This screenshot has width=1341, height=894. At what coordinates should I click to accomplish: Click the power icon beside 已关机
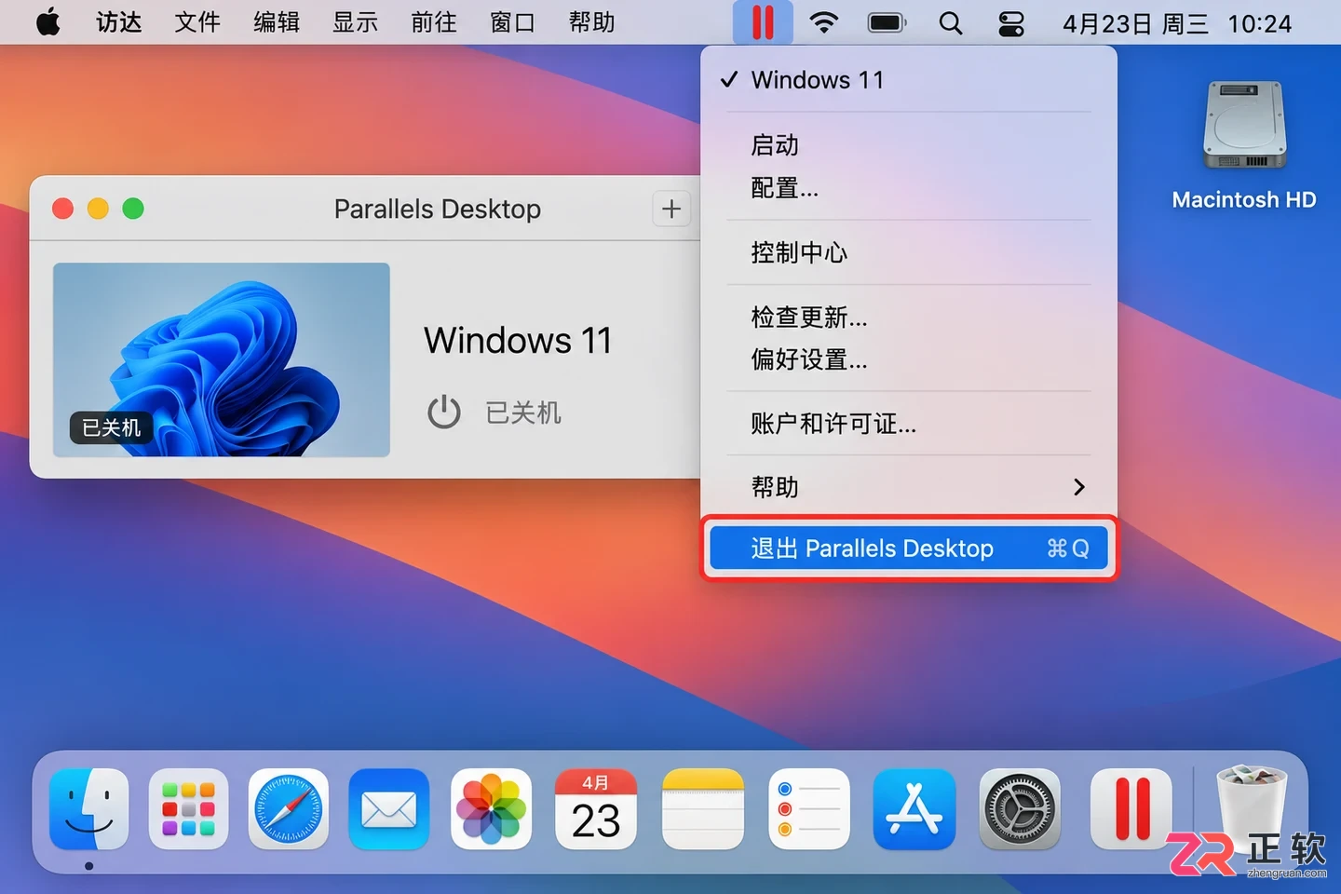(x=444, y=412)
